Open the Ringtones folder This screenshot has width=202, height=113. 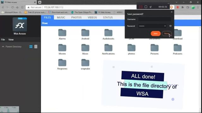tap(62, 64)
